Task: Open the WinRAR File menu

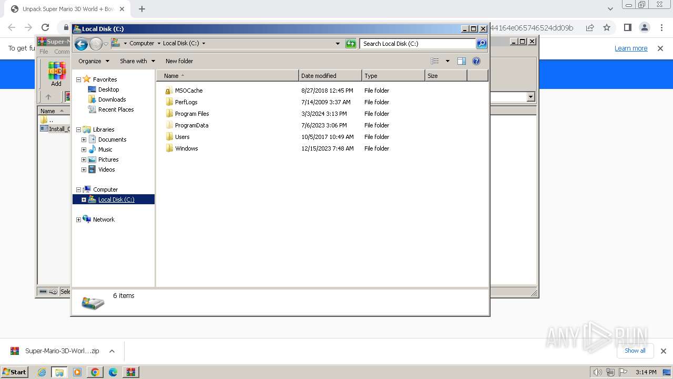Action: tap(44, 52)
